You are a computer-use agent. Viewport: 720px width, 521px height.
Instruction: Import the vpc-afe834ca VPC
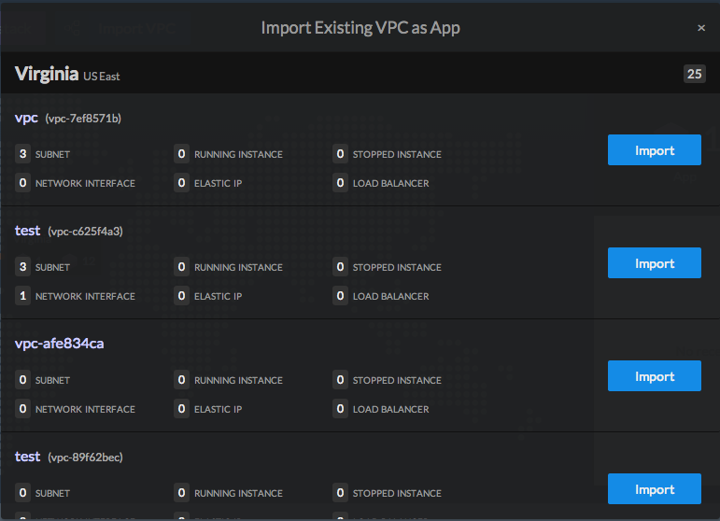pos(655,376)
